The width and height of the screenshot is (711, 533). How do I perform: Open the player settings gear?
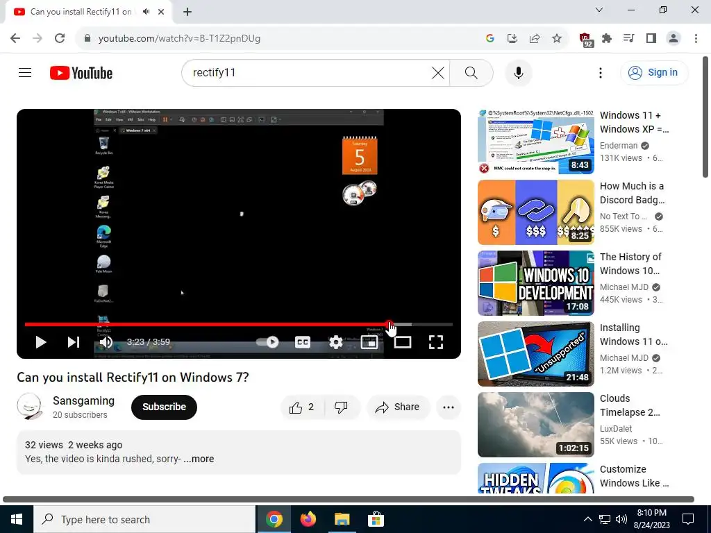335,342
